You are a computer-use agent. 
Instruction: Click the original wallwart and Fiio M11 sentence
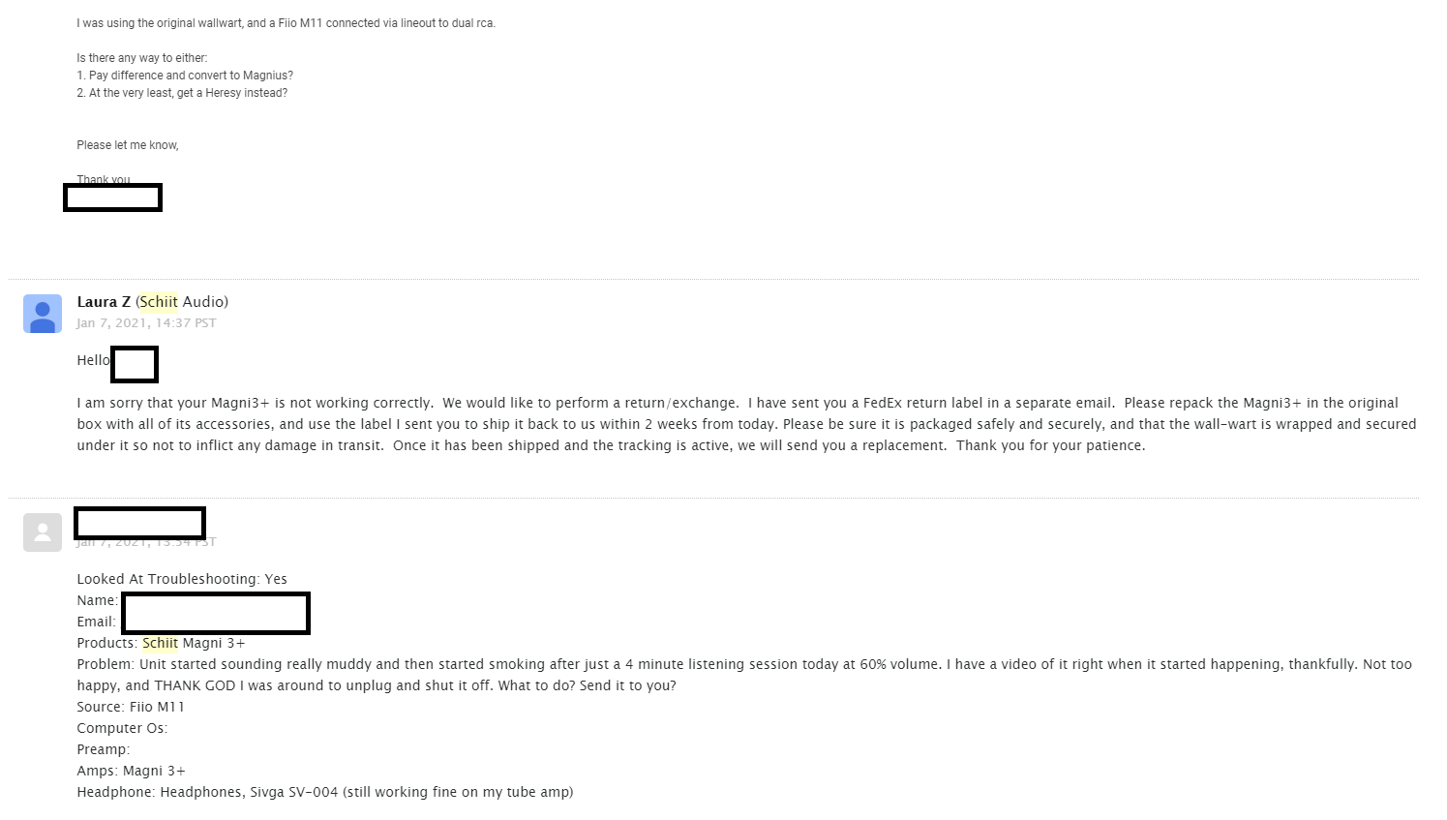tap(286, 23)
